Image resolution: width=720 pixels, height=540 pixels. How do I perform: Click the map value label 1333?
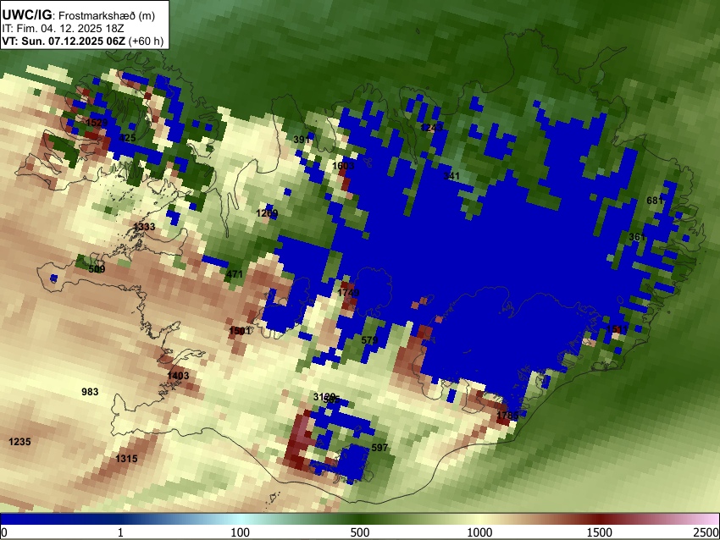tap(144, 227)
